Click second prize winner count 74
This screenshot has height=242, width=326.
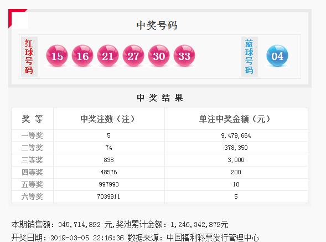tap(108, 148)
